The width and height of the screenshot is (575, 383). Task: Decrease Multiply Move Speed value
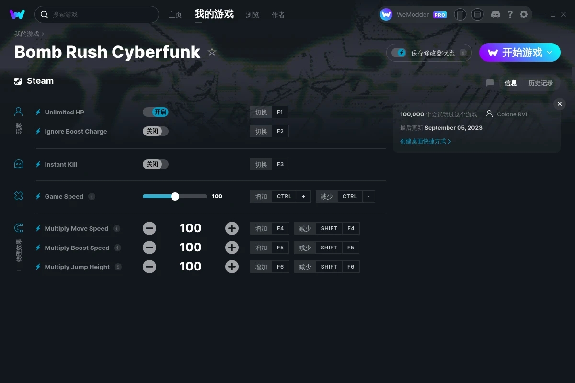point(149,228)
